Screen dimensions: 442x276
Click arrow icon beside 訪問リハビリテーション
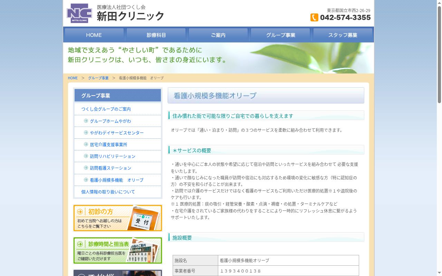(86, 156)
